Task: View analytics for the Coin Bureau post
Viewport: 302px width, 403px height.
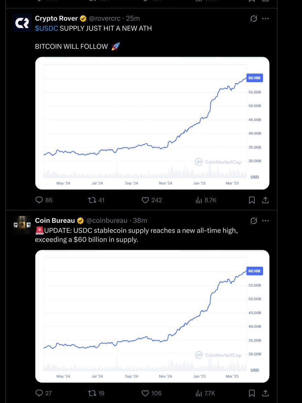Action: (206, 393)
